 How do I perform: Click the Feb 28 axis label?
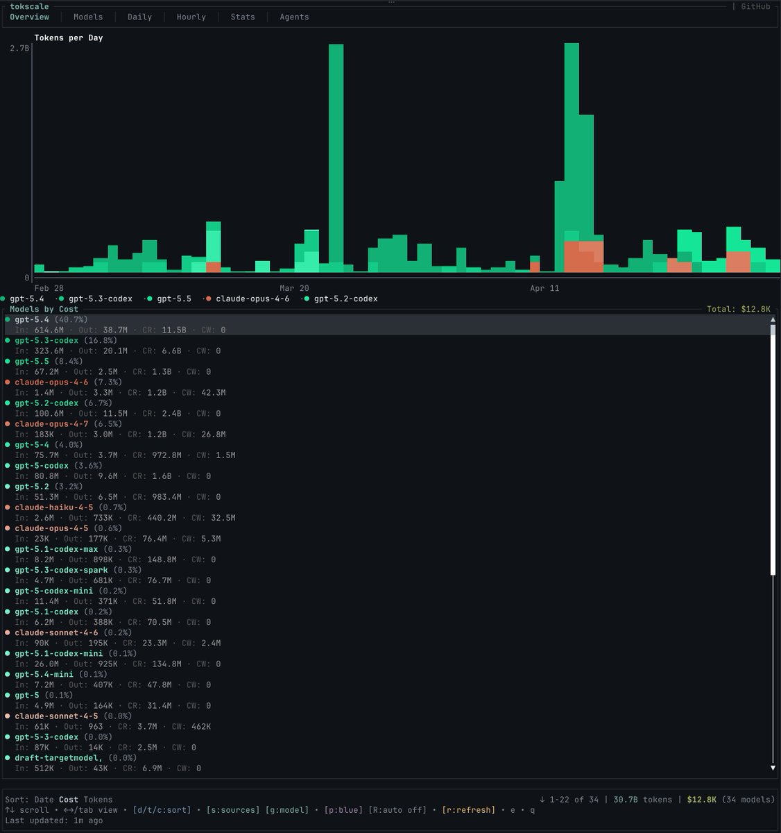[x=49, y=288]
